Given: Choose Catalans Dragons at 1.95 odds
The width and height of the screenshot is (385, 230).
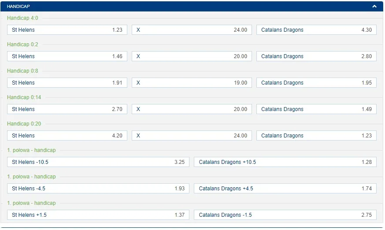Looking at the screenshot, I should click(316, 83).
